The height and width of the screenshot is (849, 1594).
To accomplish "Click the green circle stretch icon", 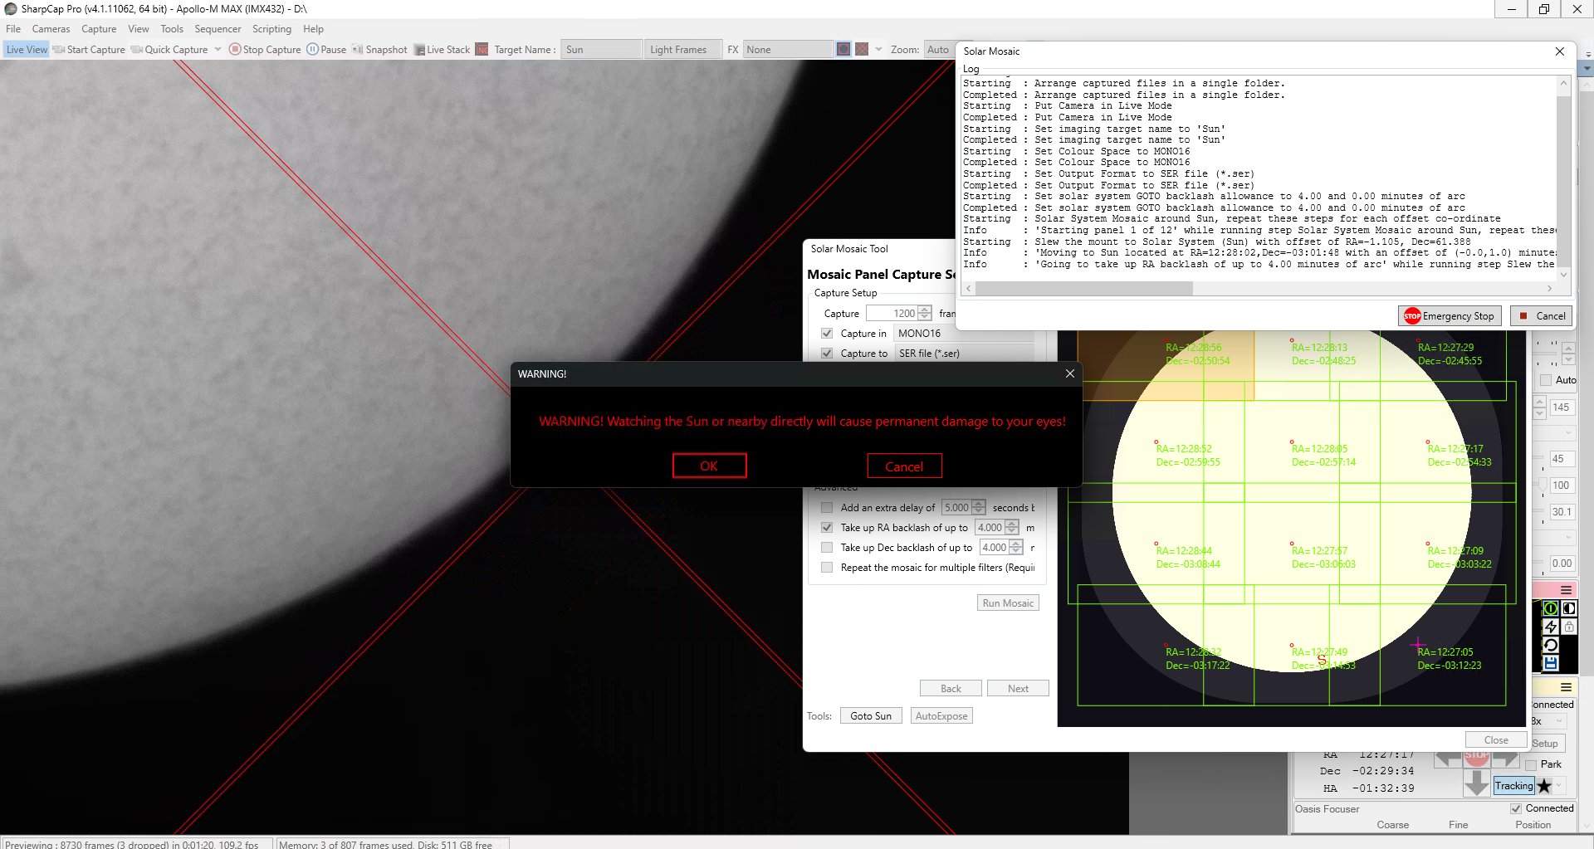I will coord(1550,608).
